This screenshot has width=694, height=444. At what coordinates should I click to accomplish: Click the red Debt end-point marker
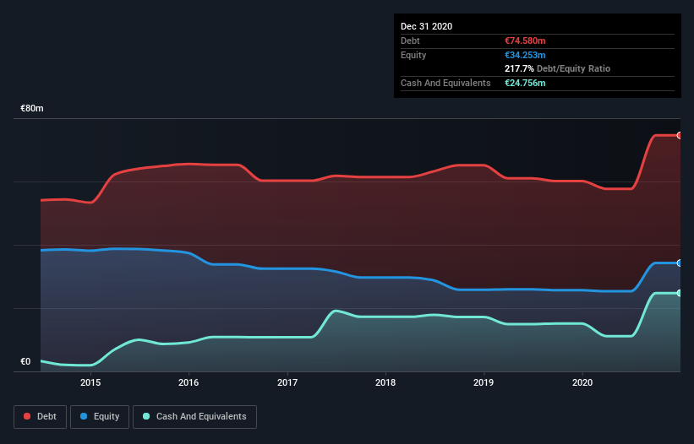(680, 136)
